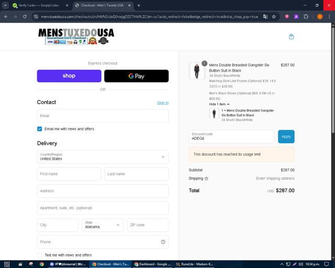Open a new browser tab
The height and width of the screenshot is (268, 335).
tap(139, 5)
